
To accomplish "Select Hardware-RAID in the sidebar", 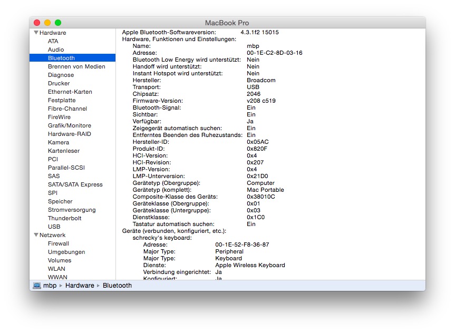I will pos(70,134).
